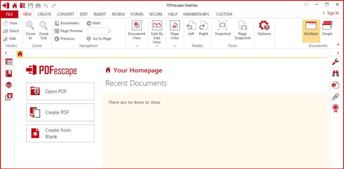Switch to the EDIT tab
The width and height of the screenshot is (344, 169).
click(84, 14)
